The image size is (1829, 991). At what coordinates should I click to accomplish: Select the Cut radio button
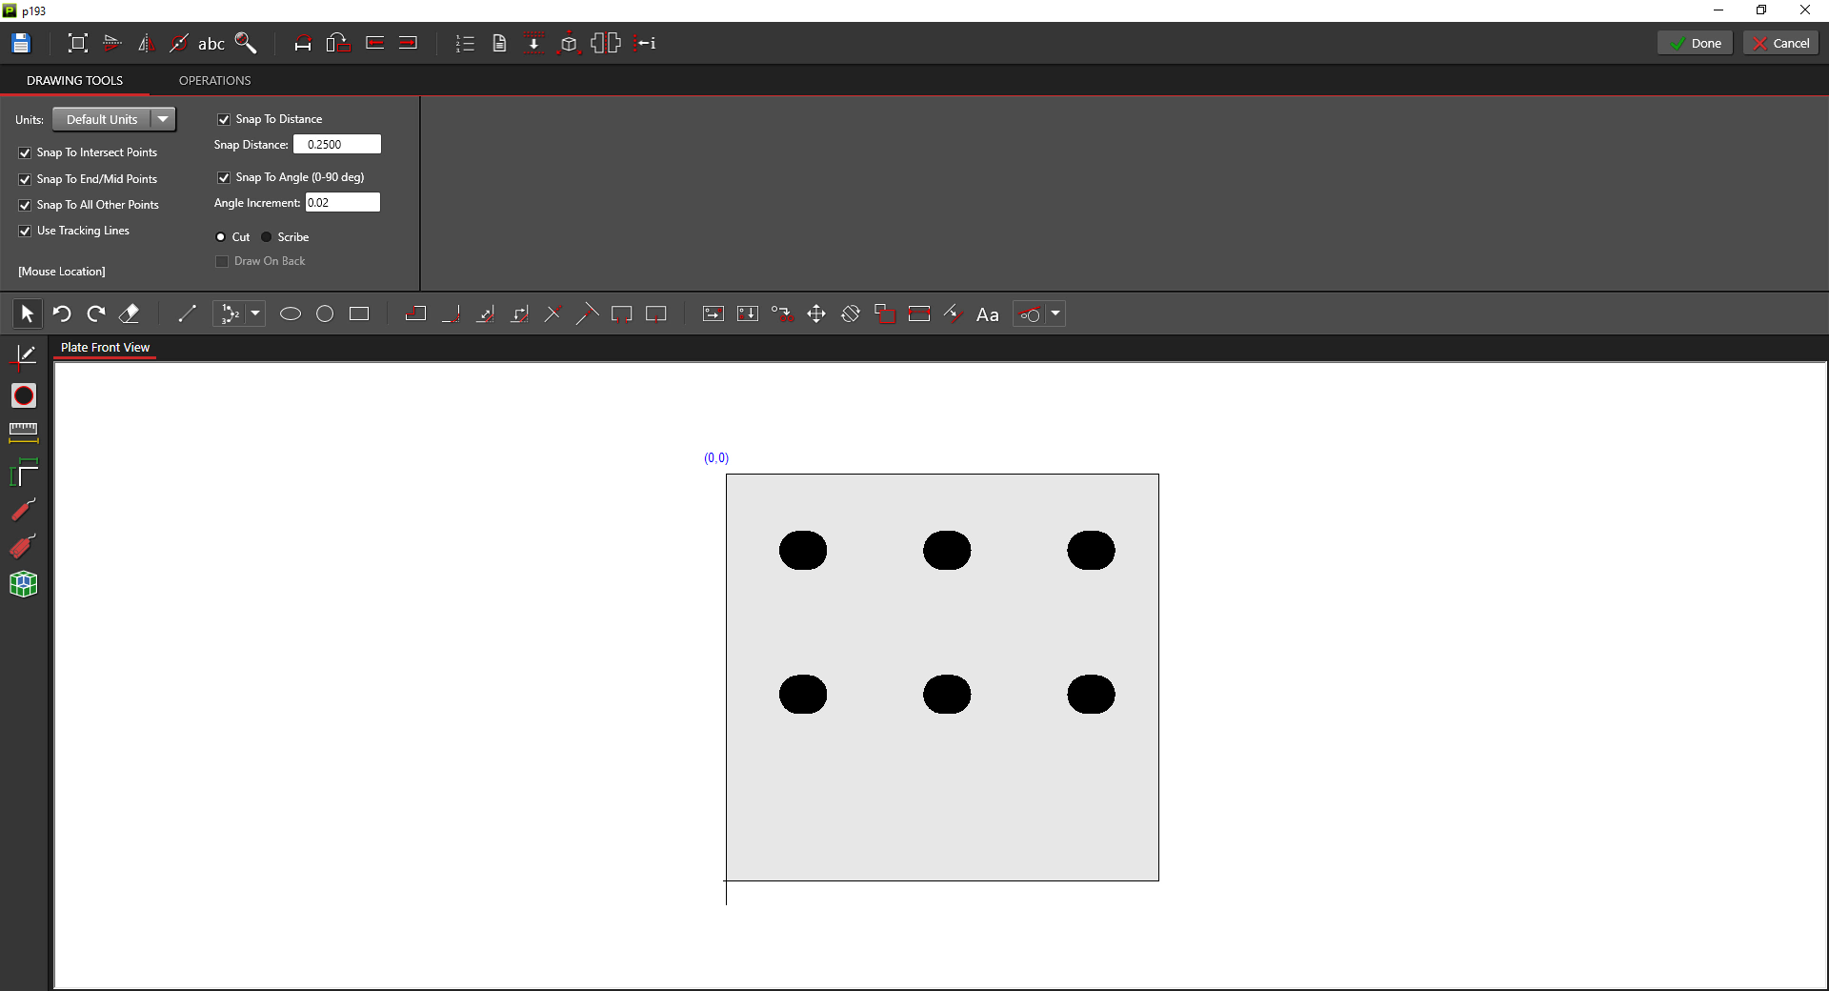pyautogui.click(x=221, y=237)
